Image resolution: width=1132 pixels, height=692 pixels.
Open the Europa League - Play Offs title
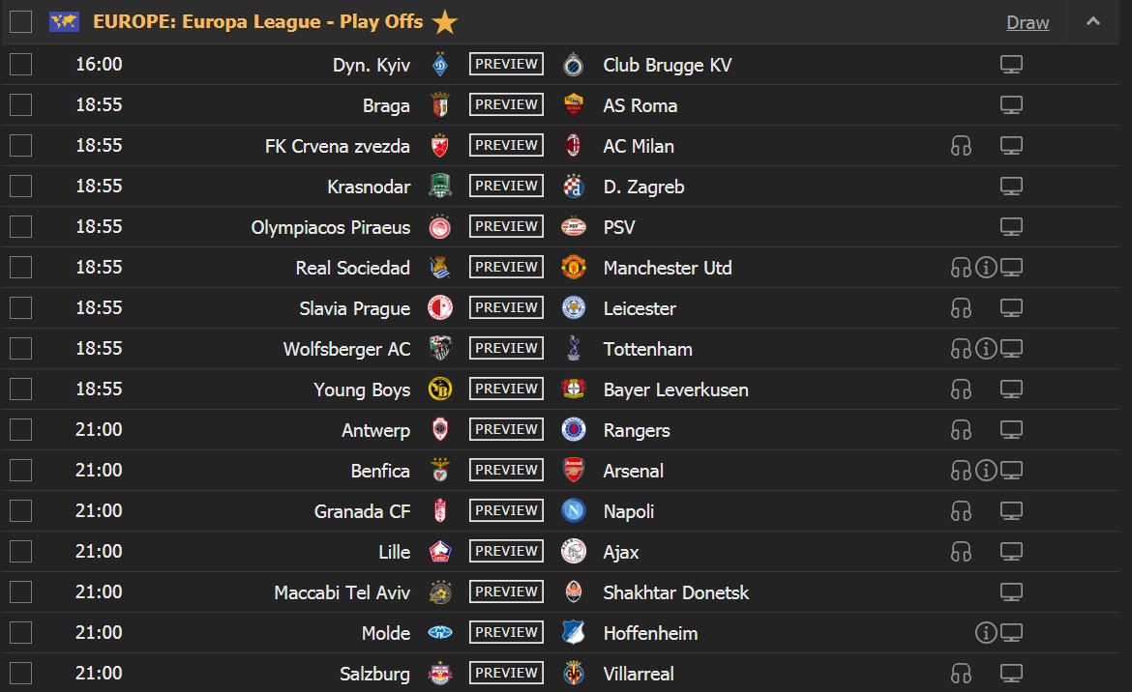coord(257,21)
